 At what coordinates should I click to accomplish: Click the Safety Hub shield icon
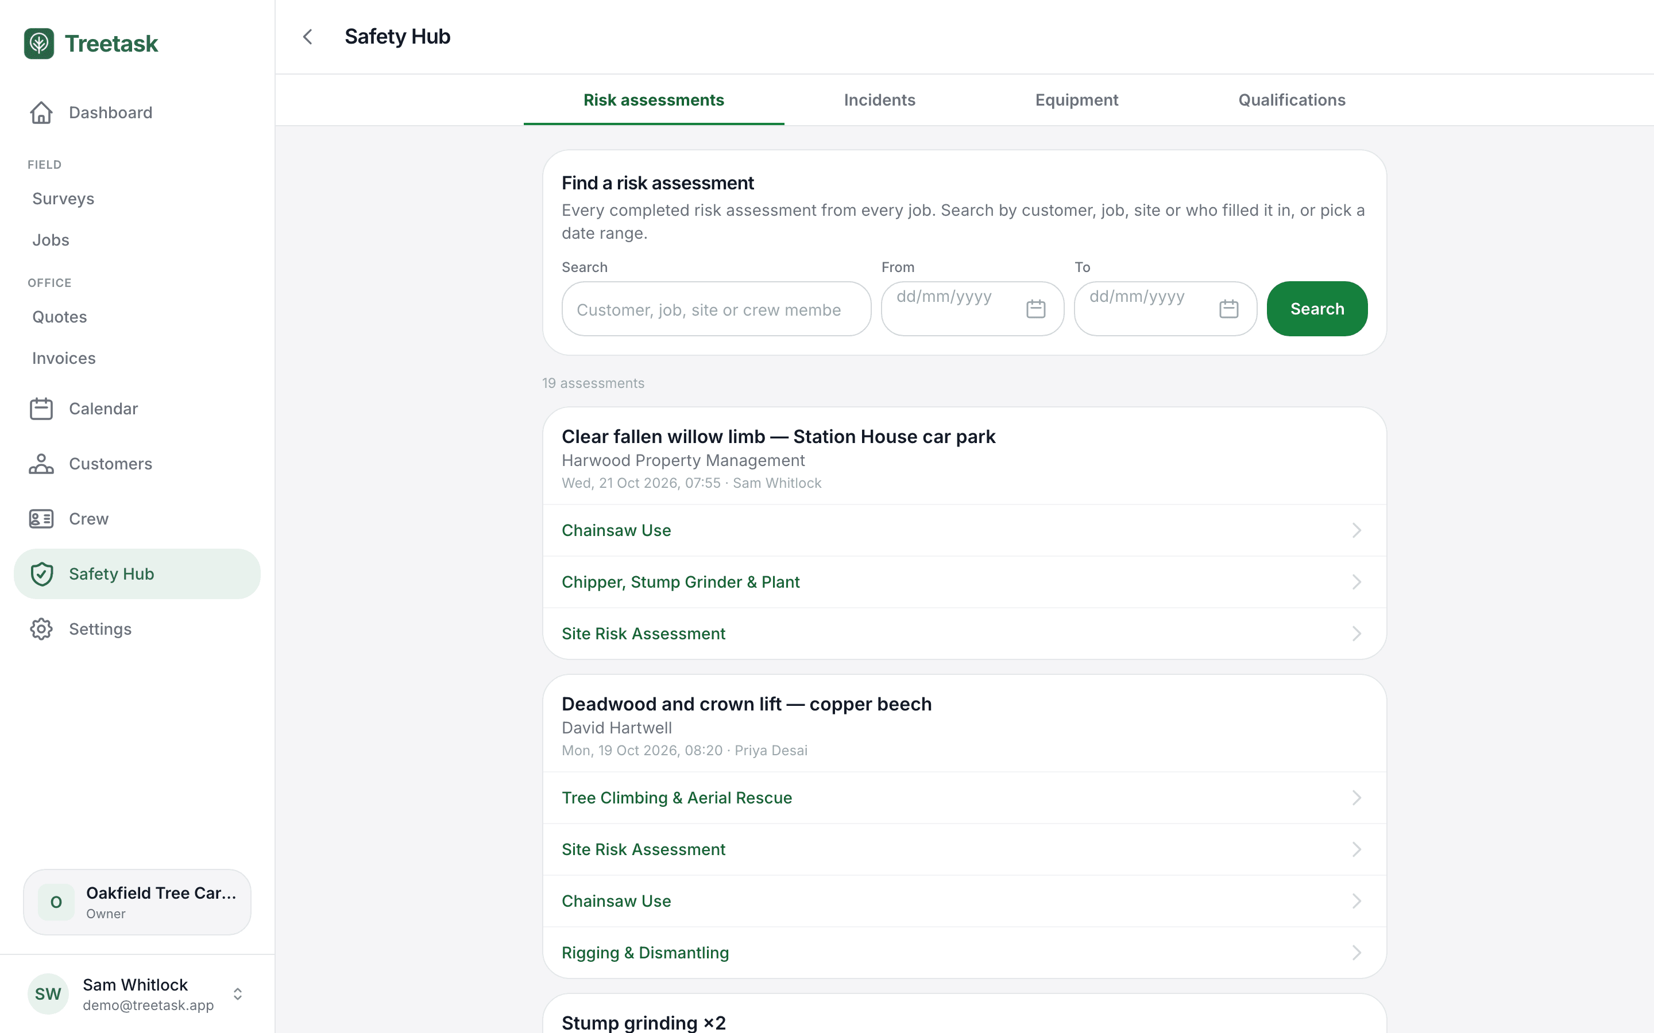click(x=41, y=574)
